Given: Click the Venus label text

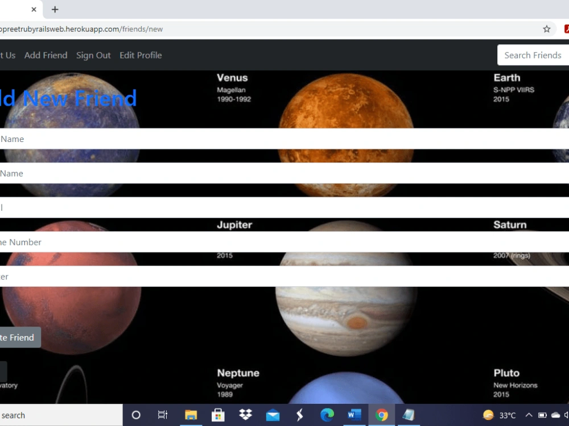Looking at the screenshot, I should coord(232,78).
